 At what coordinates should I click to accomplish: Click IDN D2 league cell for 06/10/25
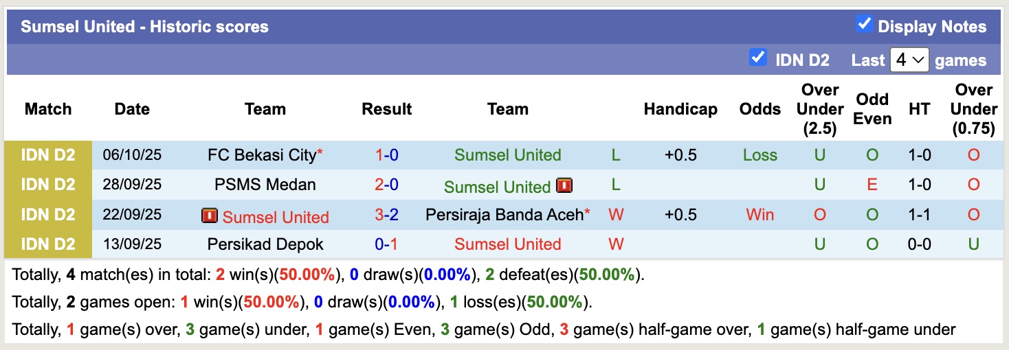[x=48, y=155]
